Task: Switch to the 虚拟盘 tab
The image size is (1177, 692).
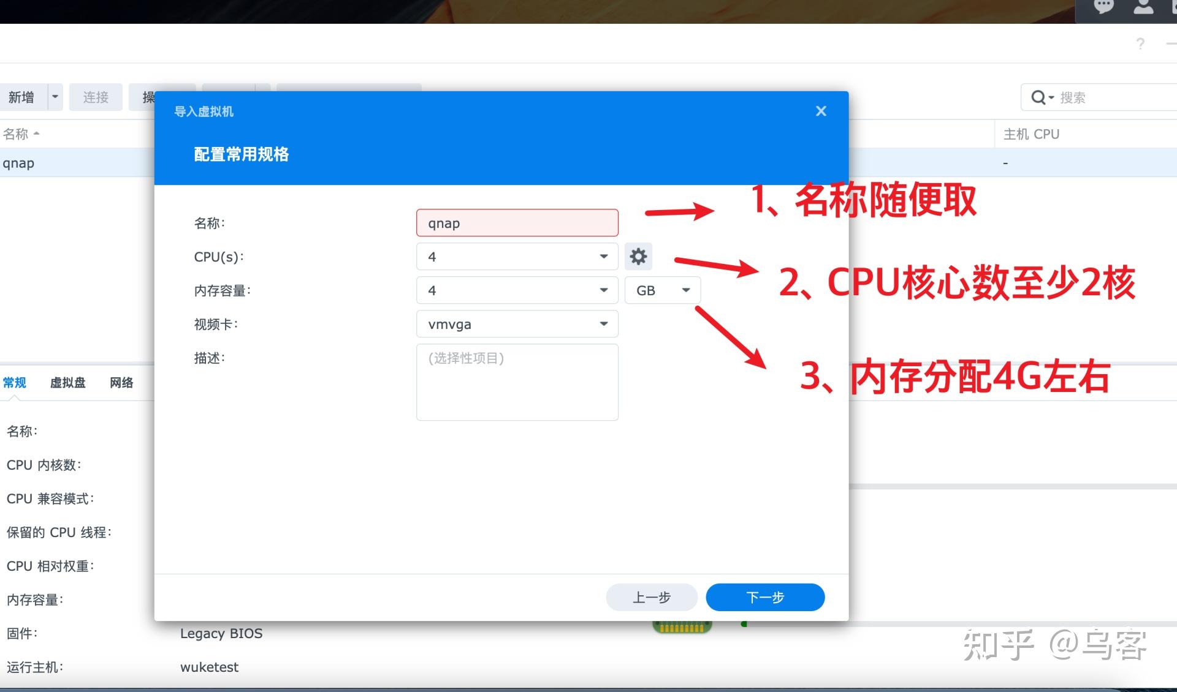Action: click(67, 383)
